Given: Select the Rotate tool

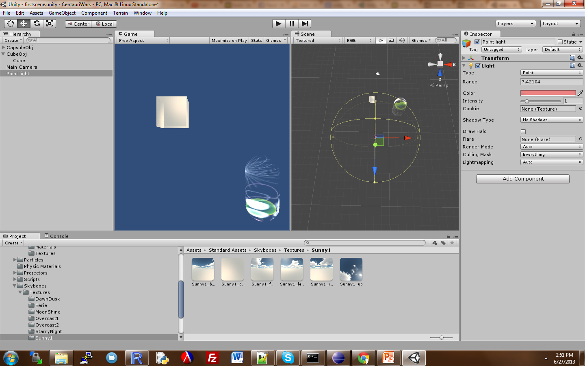Looking at the screenshot, I should pyautogui.click(x=37, y=23).
